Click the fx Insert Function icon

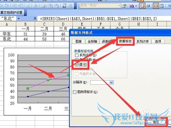pyautogui.click(x=35, y=18)
